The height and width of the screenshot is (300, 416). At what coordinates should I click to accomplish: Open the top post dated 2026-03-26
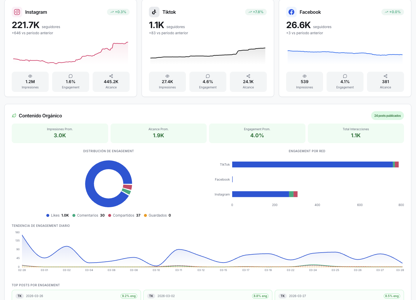click(76, 296)
